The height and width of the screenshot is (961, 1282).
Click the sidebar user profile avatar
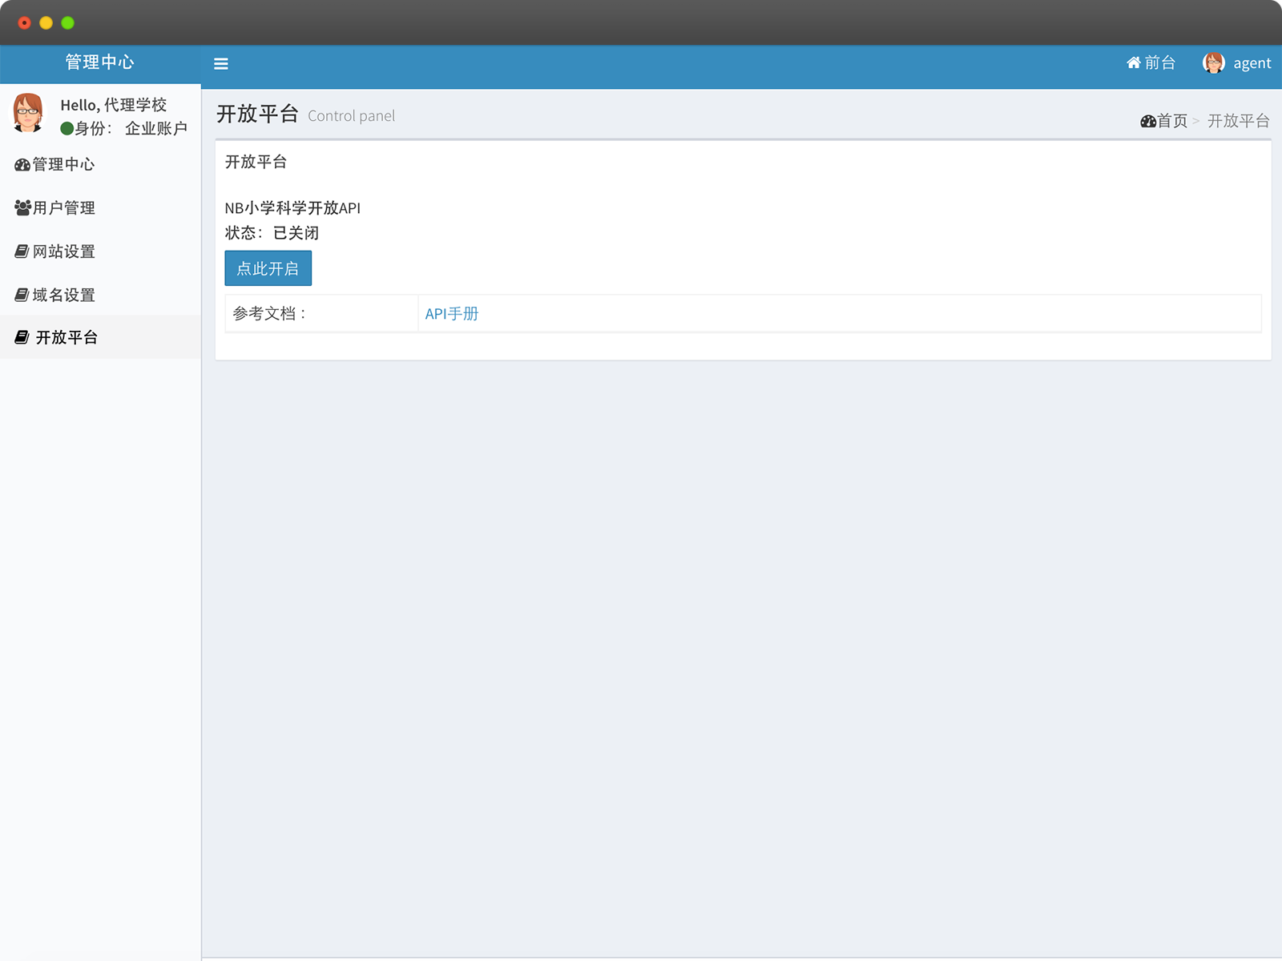click(28, 113)
